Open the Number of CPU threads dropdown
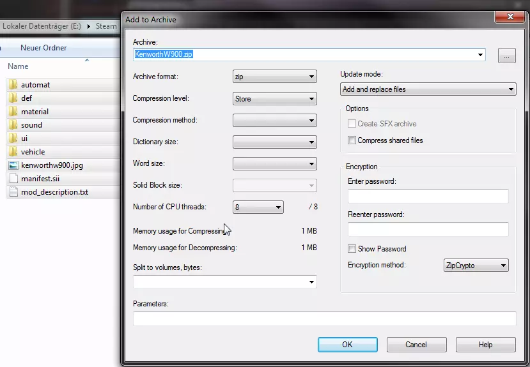530x367 pixels. click(258, 207)
